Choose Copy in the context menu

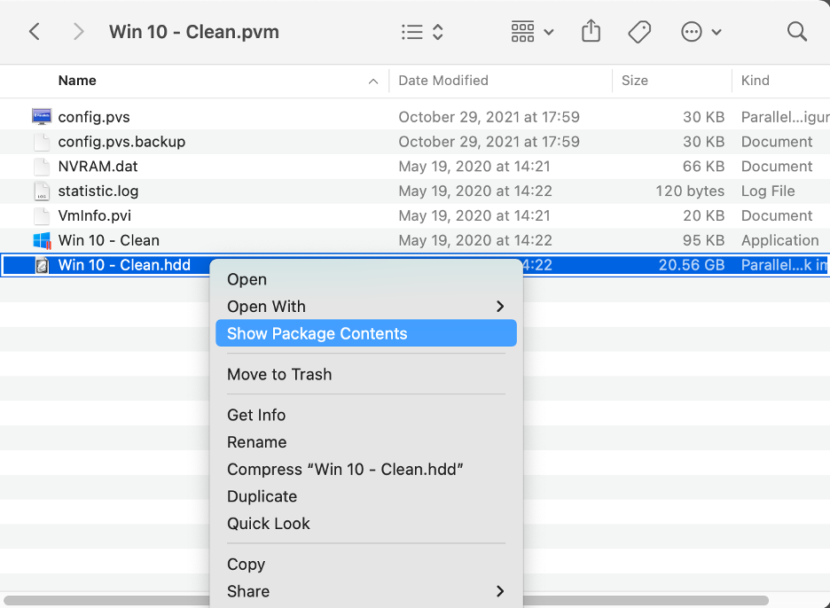247,564
